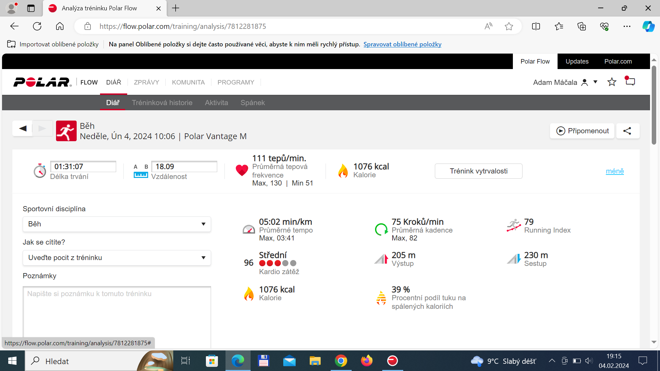Screen dimensions: 660x371
Task: Expand the Sportovní disciplína Běh dropdown
Action: click(x=117, y=224)
